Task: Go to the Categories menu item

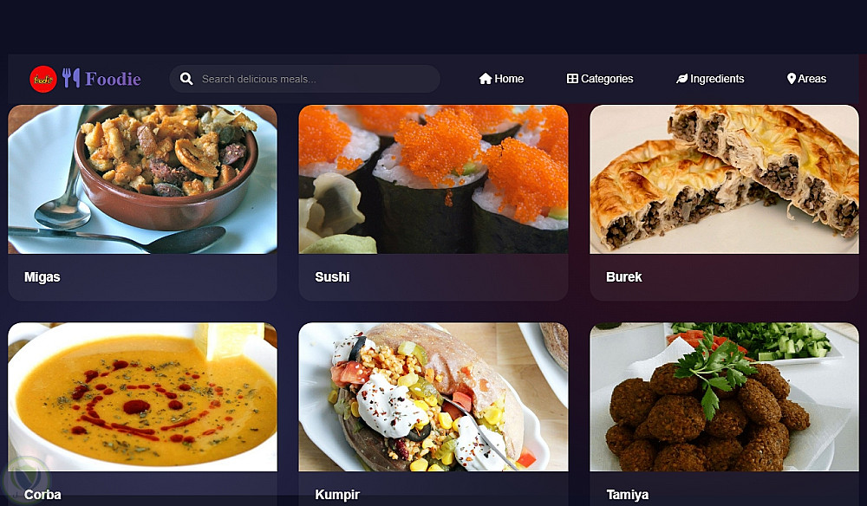Action: 600,79
